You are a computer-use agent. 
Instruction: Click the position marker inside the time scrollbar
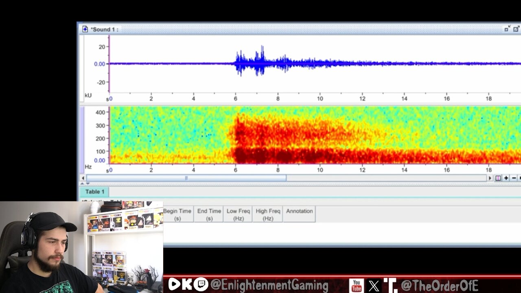(x=186, y=178)
